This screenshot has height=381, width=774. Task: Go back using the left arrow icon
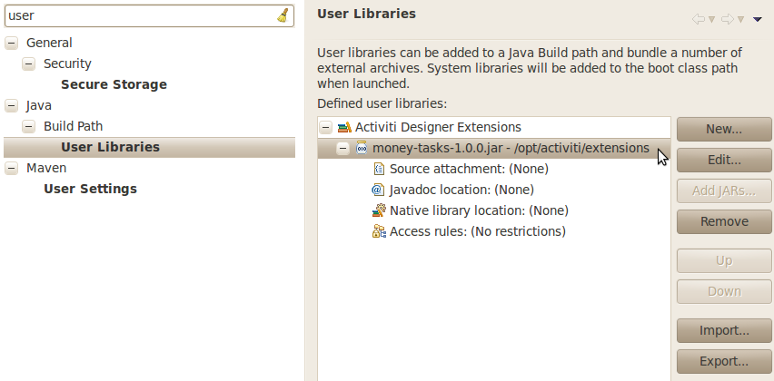tap(698, 19)
